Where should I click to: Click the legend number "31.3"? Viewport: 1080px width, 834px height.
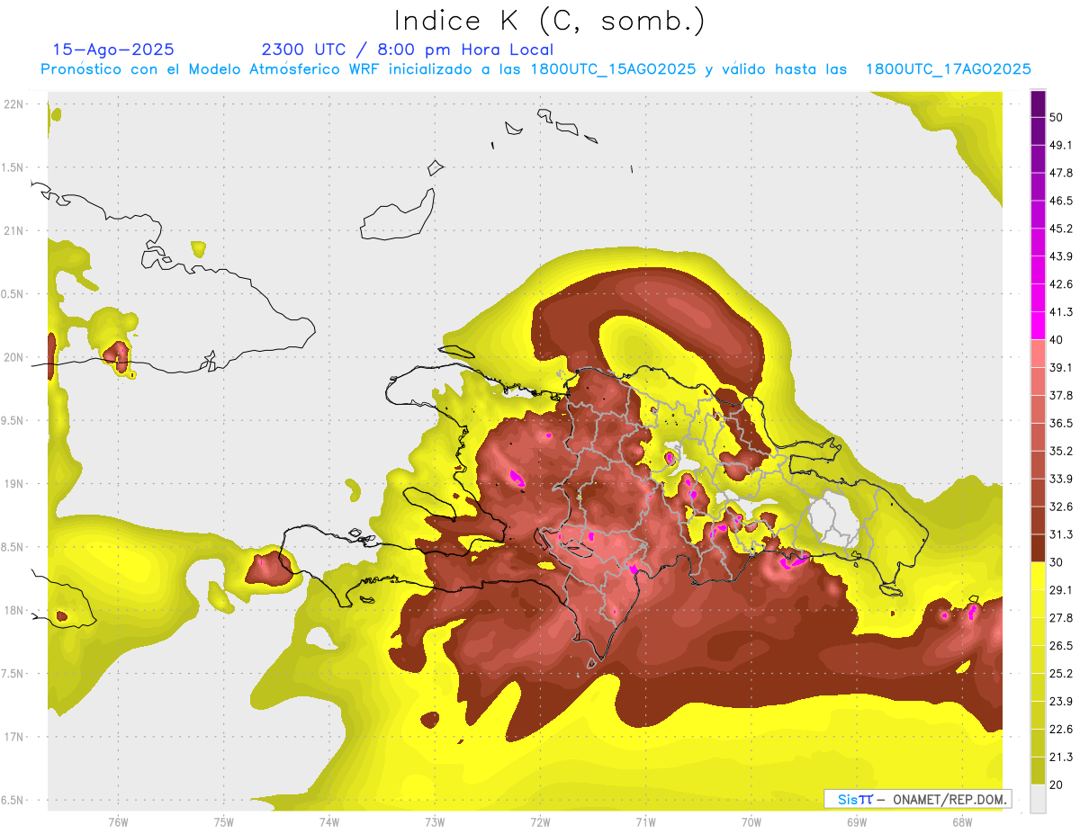pyautogui.click(x=1061, y=534)
